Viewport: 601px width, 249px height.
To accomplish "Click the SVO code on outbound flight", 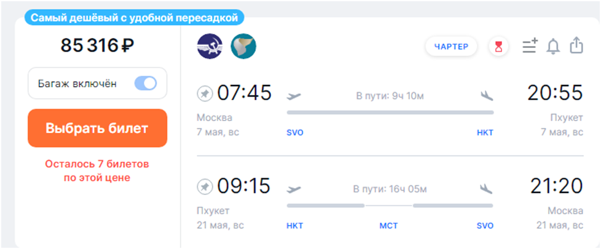I will (x=295, y=133).
